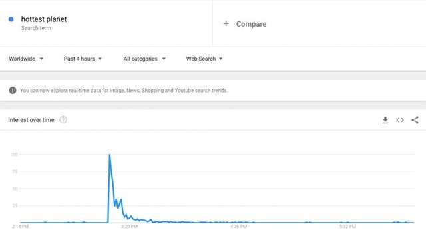This screenshot has height=244, width=426.
Task: Open the Past 4 hours time range dropdown
Action: 83,59
